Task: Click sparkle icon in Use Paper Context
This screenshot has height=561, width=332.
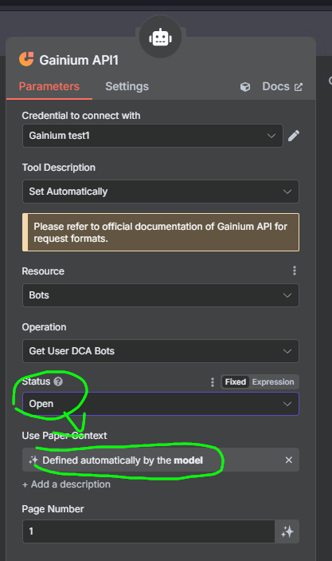Action: (x=33, y=460)
